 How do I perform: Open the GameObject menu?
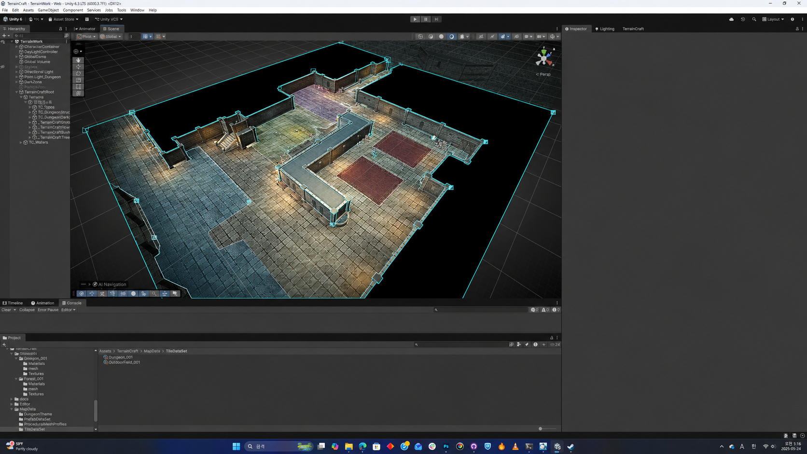click(48, 10)
